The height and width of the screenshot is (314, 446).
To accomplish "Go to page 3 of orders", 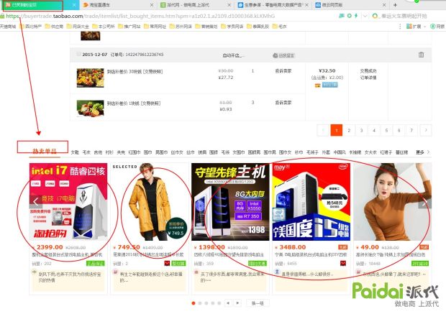I will pyautogui.click(x=361, y=131).
